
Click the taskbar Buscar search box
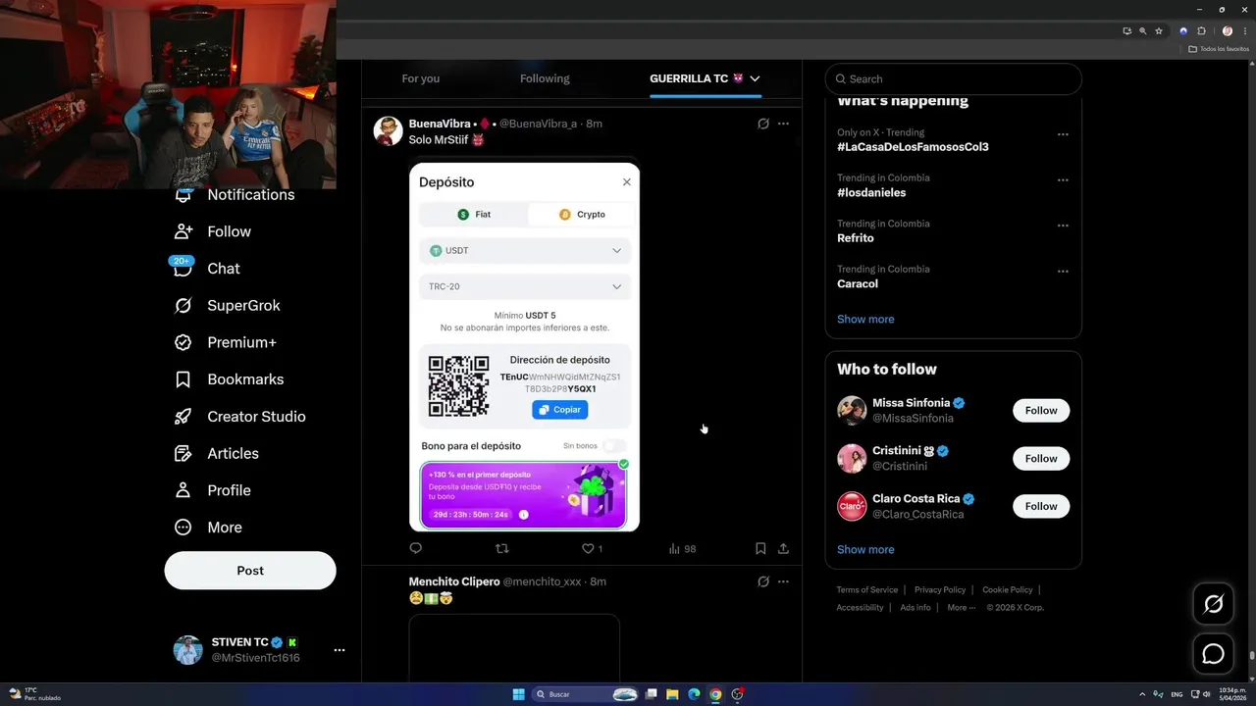586,694
